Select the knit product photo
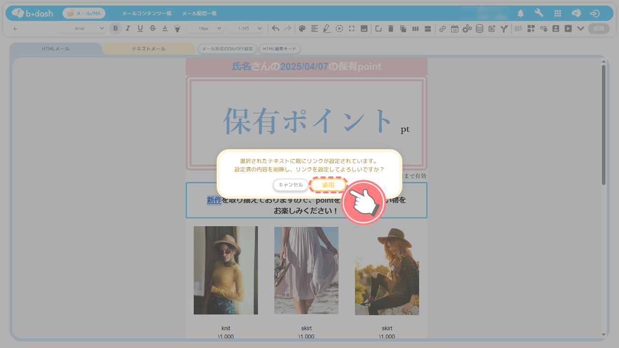Viewport: 619px width, 348px height. 226,270
